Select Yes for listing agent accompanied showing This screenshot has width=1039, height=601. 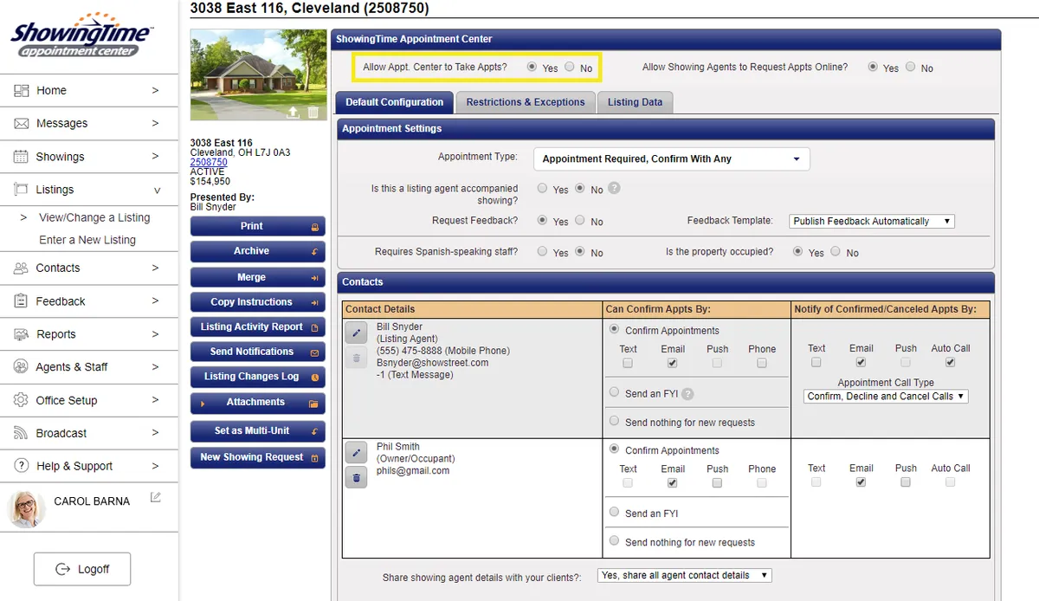(542, 188)
